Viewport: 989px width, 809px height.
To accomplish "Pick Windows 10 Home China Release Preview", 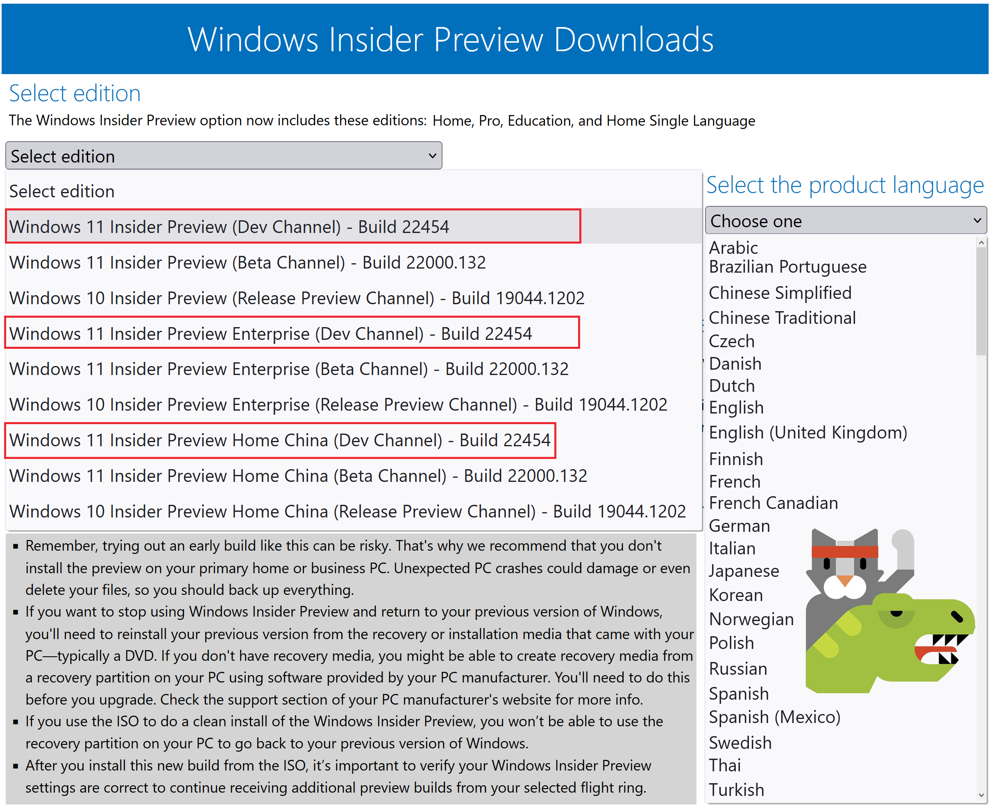I will 347,511.
